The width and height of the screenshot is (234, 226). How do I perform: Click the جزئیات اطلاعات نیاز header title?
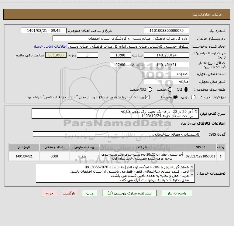(x=207, y=15)
